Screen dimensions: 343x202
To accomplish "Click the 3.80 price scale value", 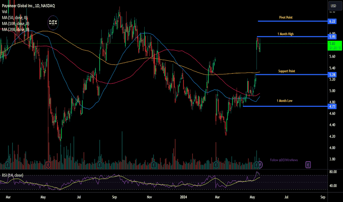I will [x=332, y=159].
